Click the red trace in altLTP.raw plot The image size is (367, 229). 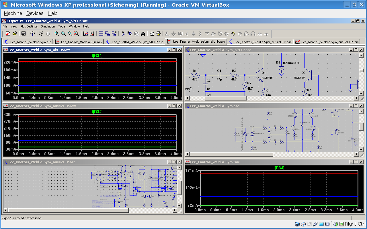(97, 62)
